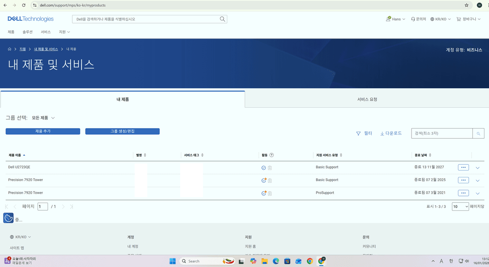Viewport: 489px width, 267px height.
Task: Expand the Dell U2723QE row details chevron
Action: click(x=478, y=167)
